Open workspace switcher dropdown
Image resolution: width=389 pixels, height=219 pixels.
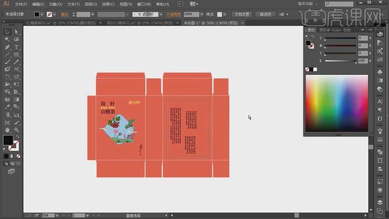pos(308,4)
